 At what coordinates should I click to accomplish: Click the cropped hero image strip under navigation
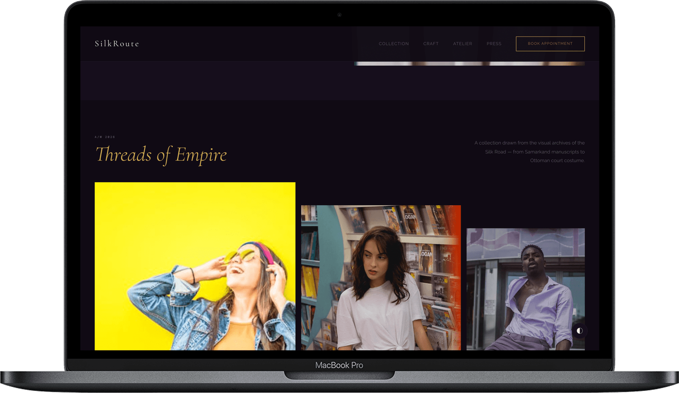469,64
